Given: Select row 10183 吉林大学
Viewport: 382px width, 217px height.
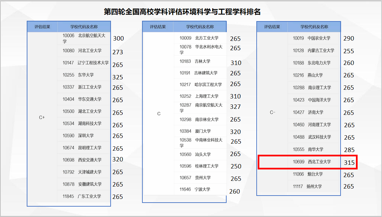Looking at the screenshot, I should coord(200,61).
